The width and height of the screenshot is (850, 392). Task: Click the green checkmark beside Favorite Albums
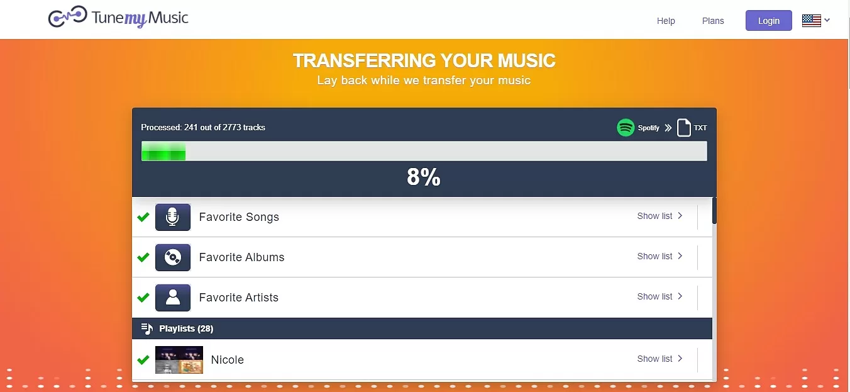[x=143, y=257]
